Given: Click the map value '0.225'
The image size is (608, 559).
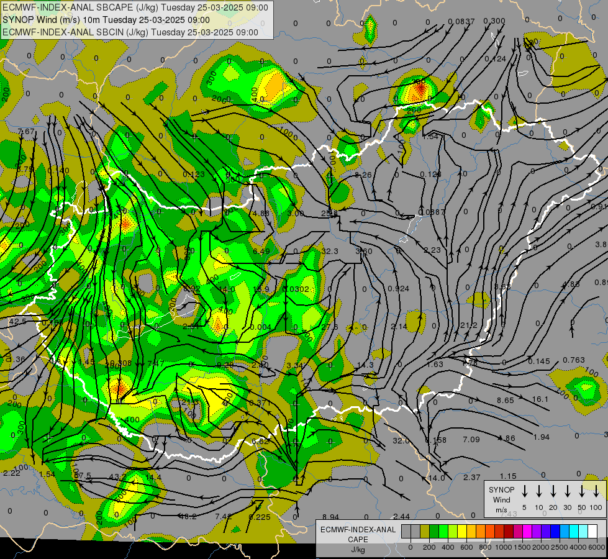Looking at the screenshot, I should pos(260,517).
